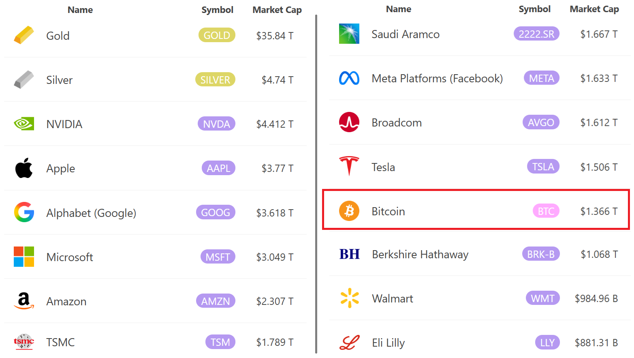Image resolution: width=634 pixels, height=358 pixels.
Task: Select the GOLD ticker badge
Action: [217, 35]
